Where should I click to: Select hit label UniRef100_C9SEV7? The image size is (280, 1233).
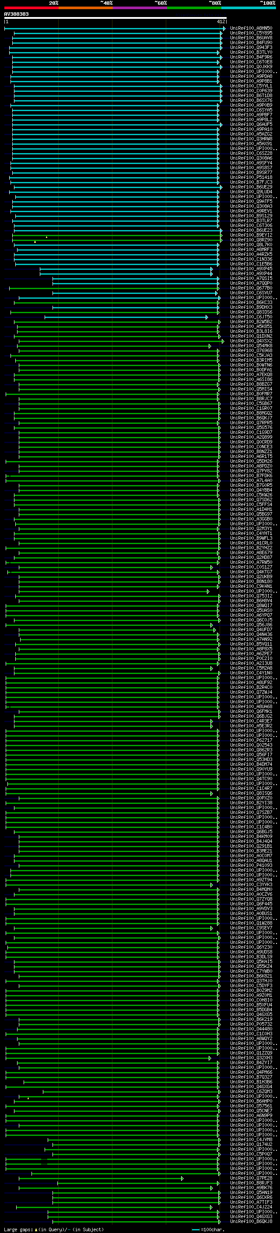[251, 928]
